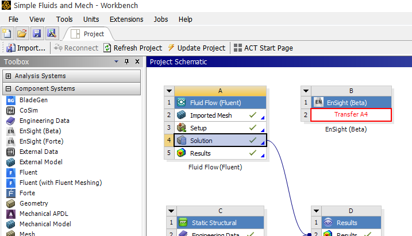Click the Results cell icon in system A

pos(182,153)
